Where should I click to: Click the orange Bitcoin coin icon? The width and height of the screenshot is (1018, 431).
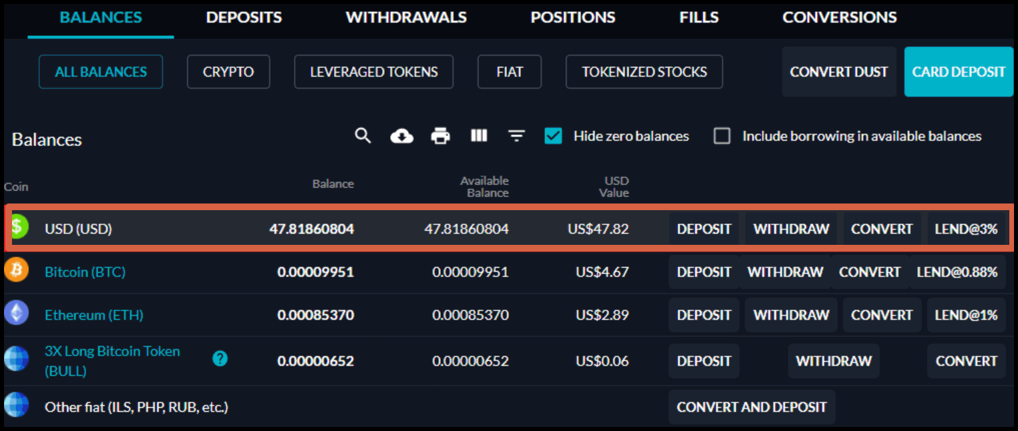[16, 270]
